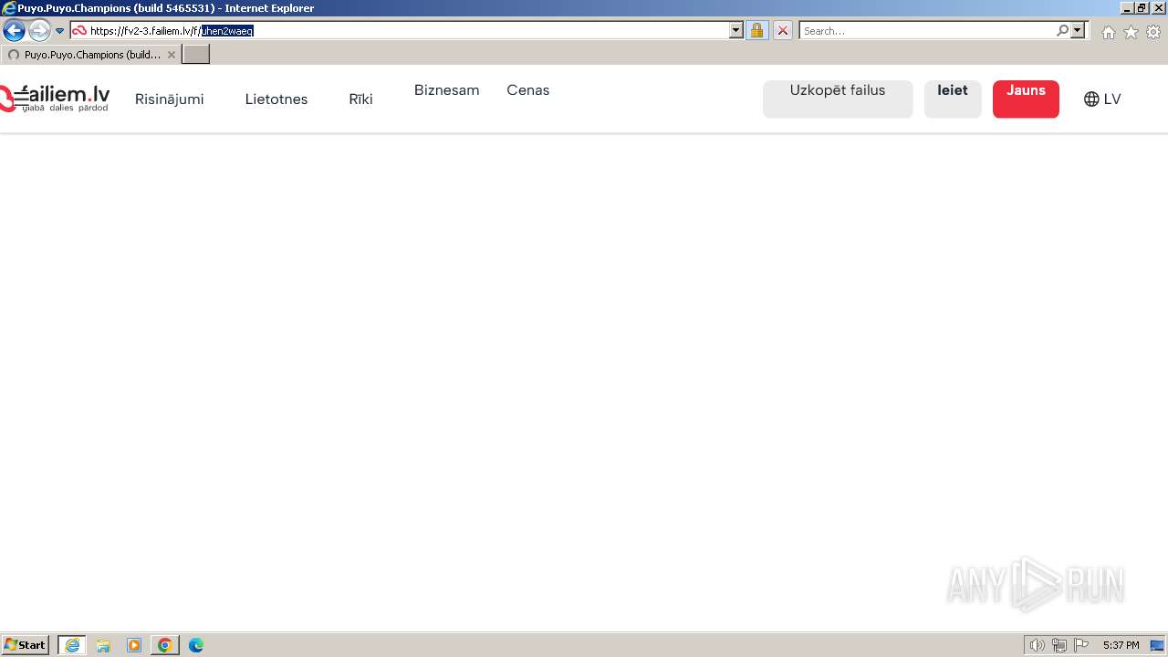Open the Risinājumi menu
This screenshot has height=657, width=1168.
(170, 99)
